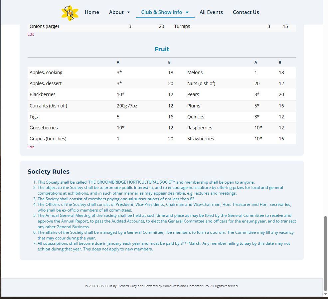
Task: Select the Club & Show Info tab
Action: point(161,12)
